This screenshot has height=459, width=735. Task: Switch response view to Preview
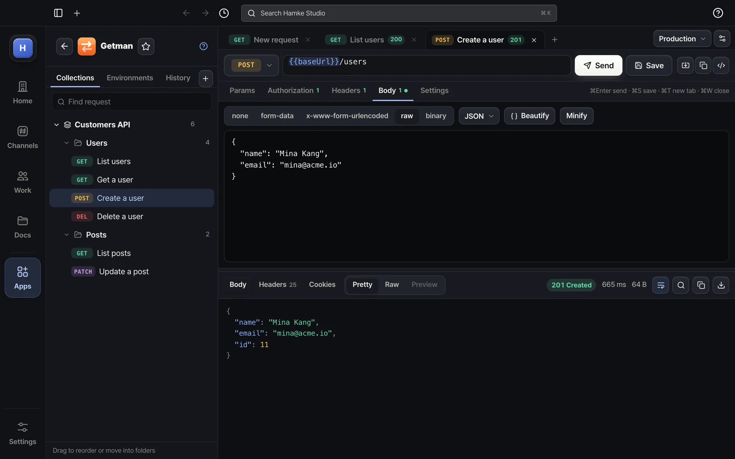tap(424, 285)
